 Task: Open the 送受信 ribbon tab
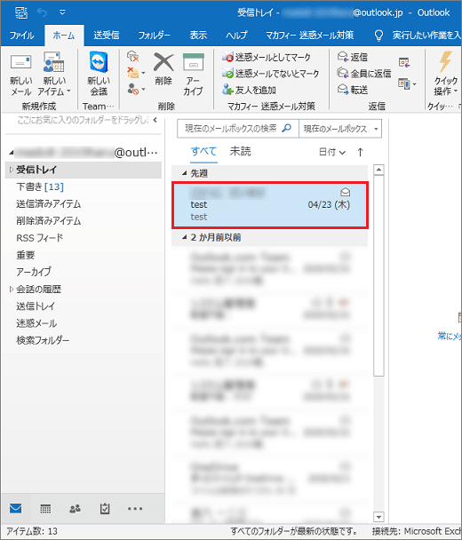tap(107, 36)
